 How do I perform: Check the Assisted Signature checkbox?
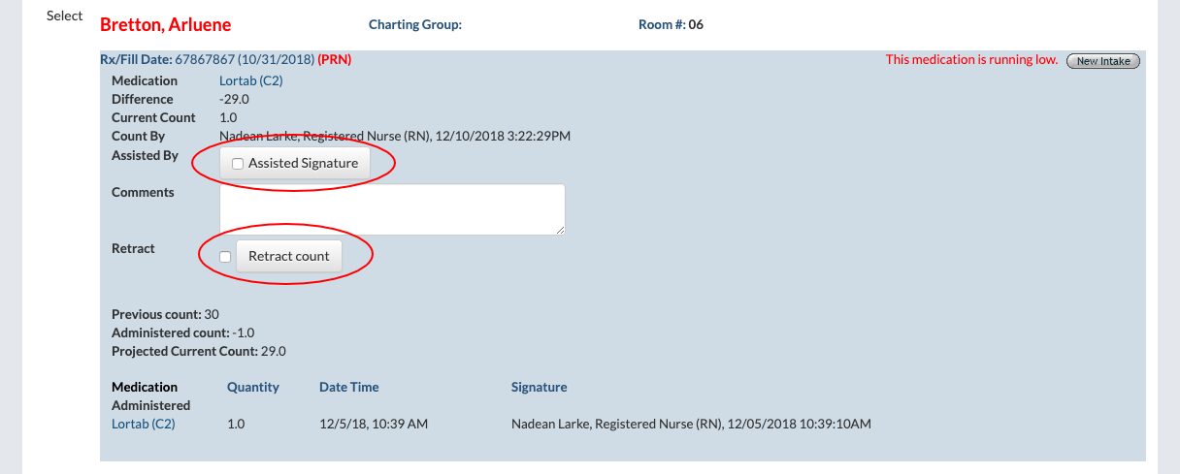coord(238,164)
